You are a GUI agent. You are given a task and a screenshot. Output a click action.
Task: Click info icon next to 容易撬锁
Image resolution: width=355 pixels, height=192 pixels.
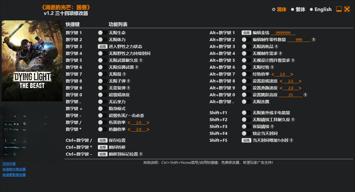pyautogui.click(x=272, y=127)
